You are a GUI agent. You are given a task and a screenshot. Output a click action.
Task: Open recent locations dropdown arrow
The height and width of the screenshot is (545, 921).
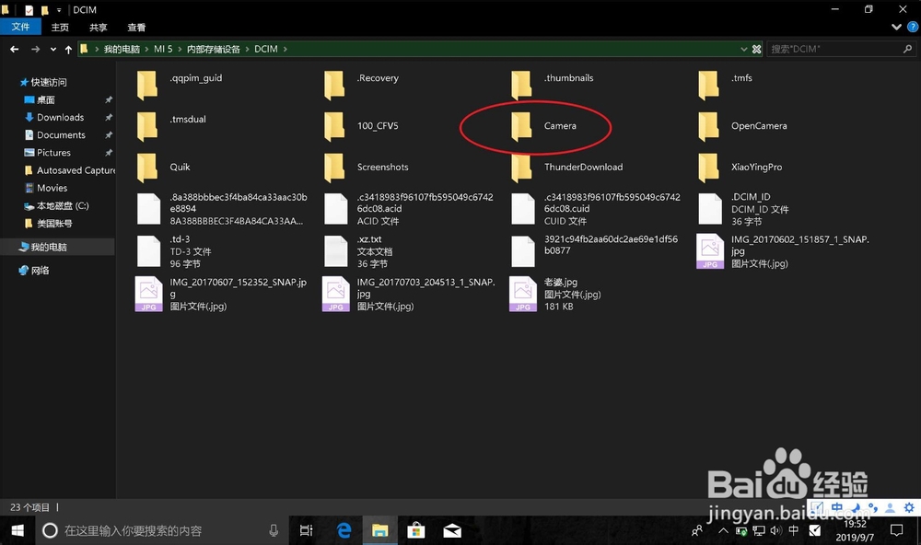pyautogui.click(x=53, y=50)
